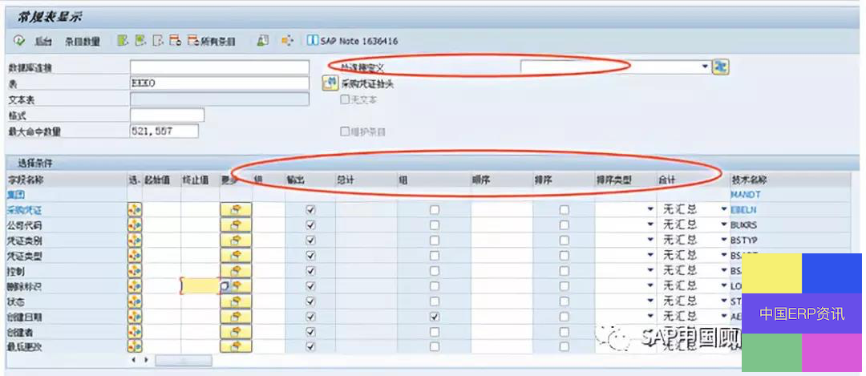Expand the 无汇总 aggregation dropdown for 公司代码
The image size is (866, 376).
pos(723,225)
